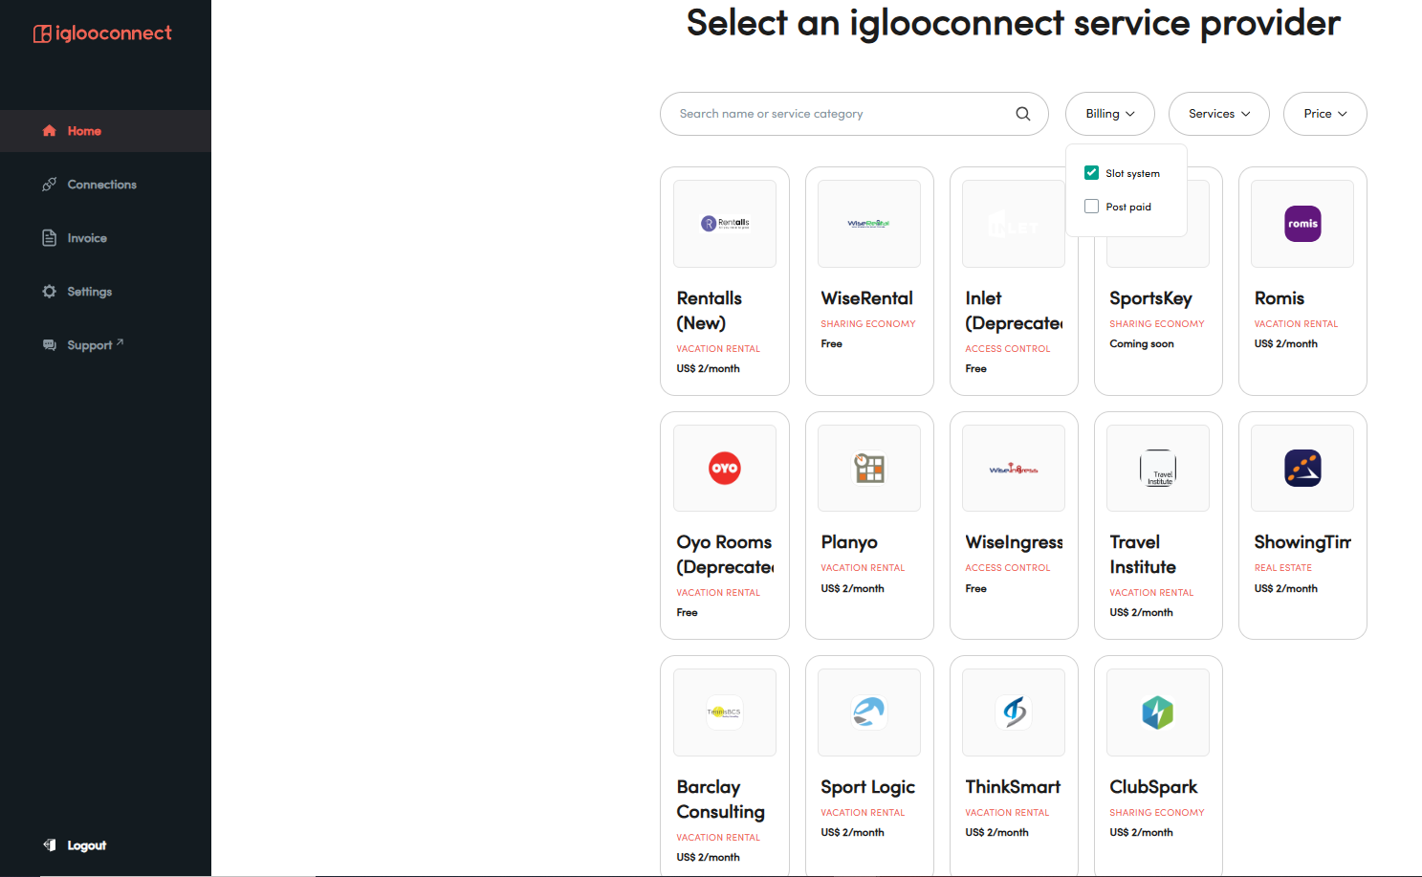Click WiseIngress ACCESS CONTROL category
The image size is (1422, 877).
(1008, 568)
